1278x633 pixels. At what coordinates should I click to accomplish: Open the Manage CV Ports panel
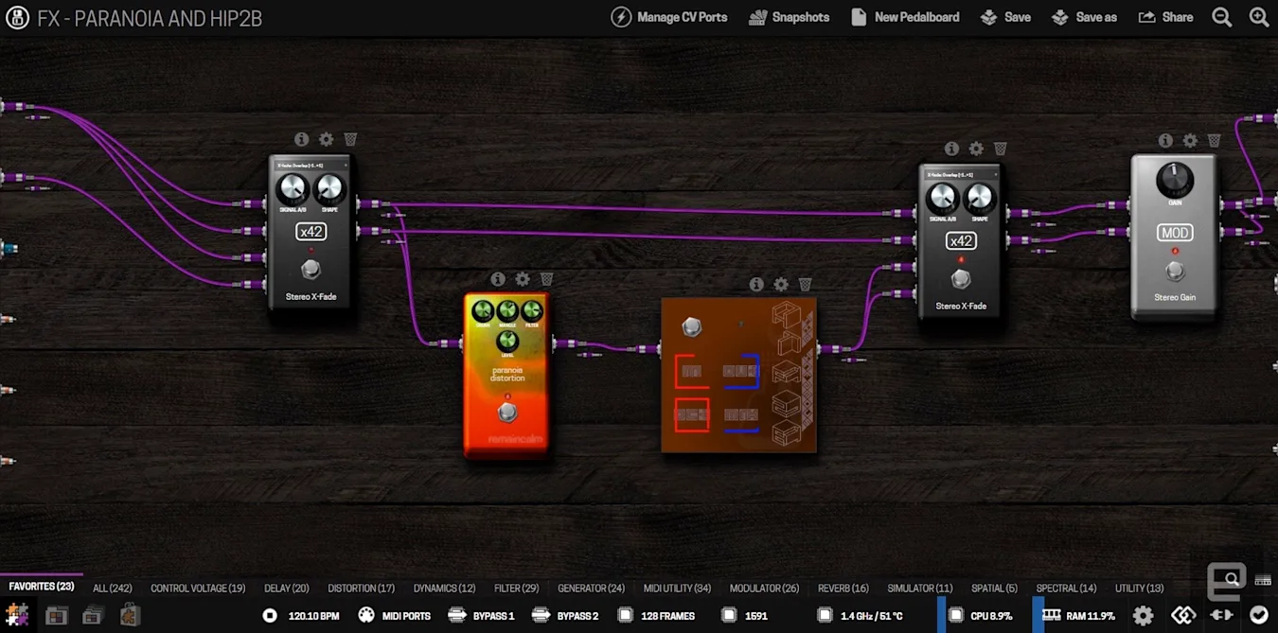point(669,17)
